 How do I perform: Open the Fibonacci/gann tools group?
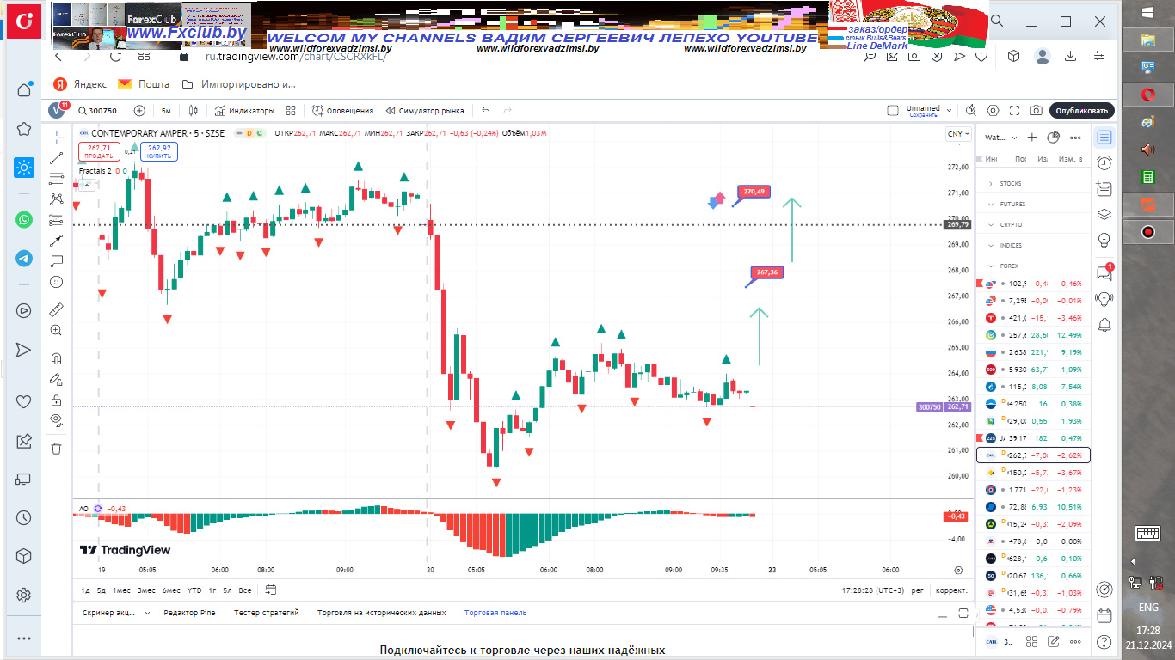[x=56, y=178]
